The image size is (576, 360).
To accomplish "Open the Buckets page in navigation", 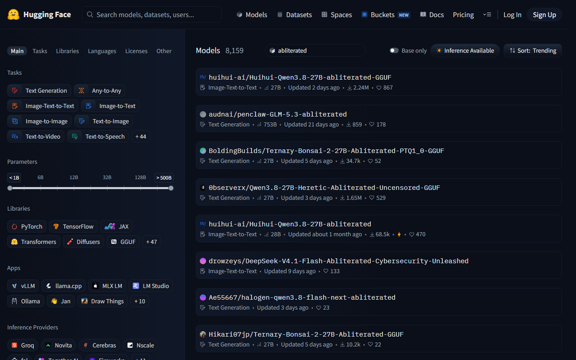I will coord(386,15).
